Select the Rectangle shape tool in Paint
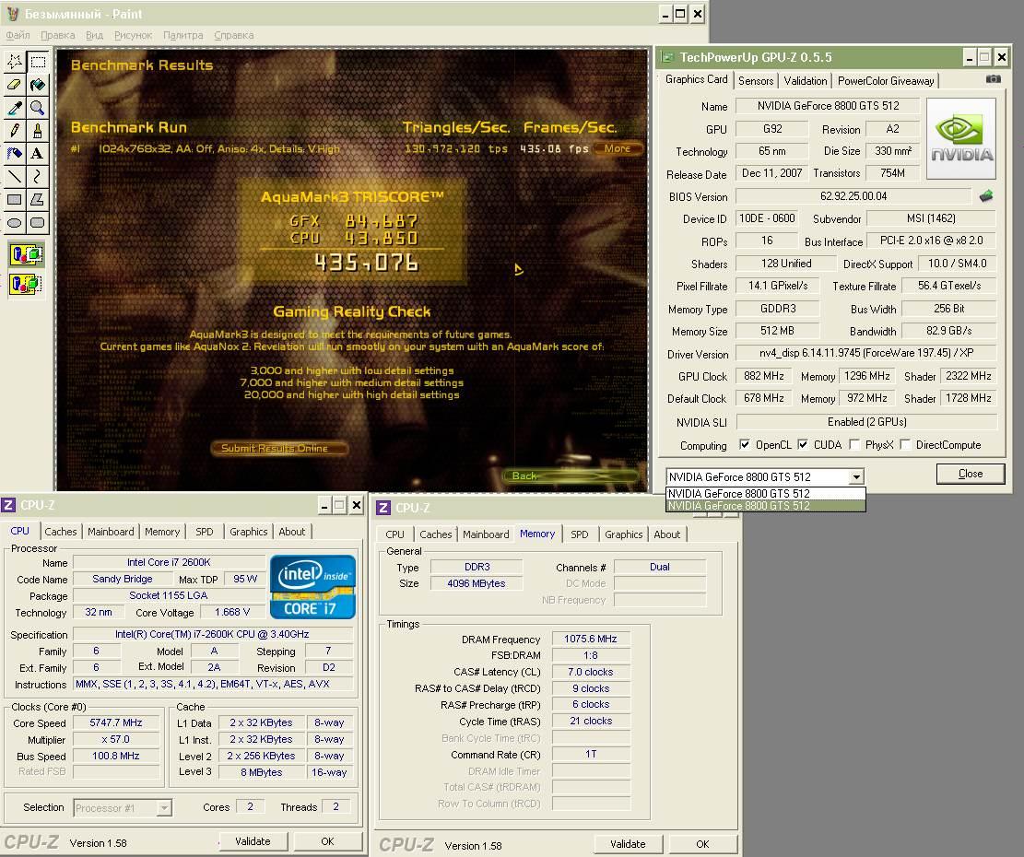The width and height of the screenshot is (1024, 857). coord(15,199)
